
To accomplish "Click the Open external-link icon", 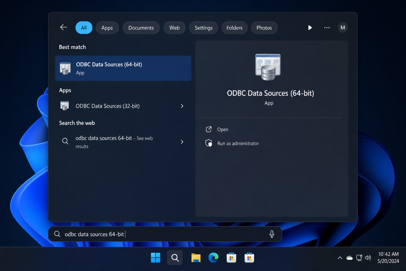I will (x=209, y=129).
